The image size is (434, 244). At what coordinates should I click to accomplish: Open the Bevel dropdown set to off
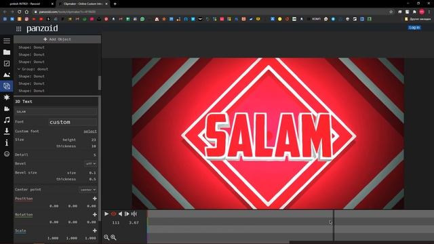(90, 164)
